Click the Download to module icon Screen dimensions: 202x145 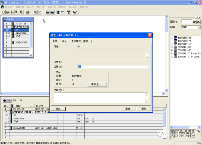[48, 12]
